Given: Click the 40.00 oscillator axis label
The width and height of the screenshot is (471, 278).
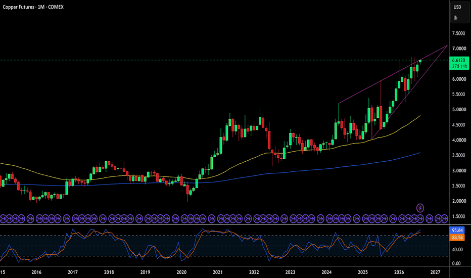Looking at the screenshot, I should pos(457,250).
